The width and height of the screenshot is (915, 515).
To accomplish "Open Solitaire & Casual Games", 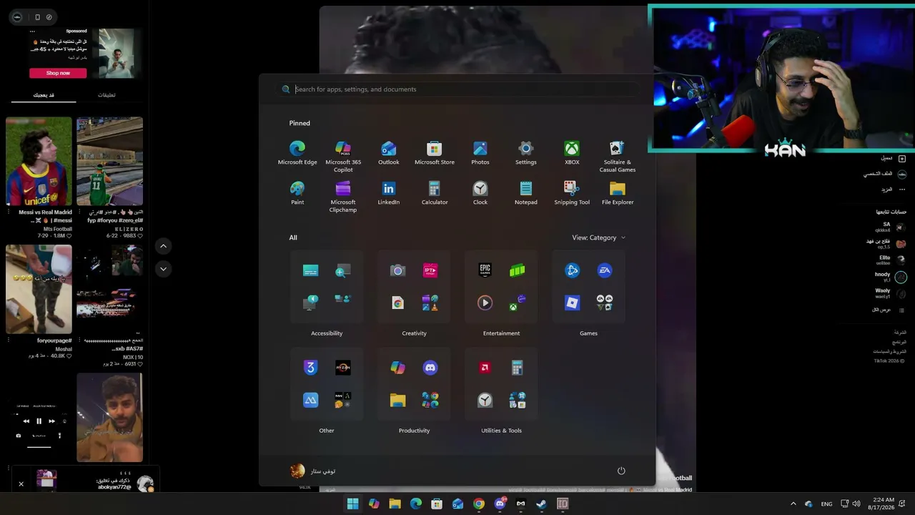I will [618, 157].
